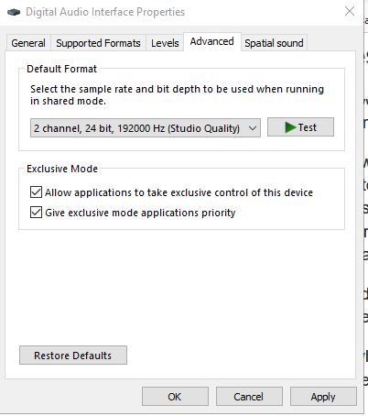Click the green play triangle icon

(290, 127)
